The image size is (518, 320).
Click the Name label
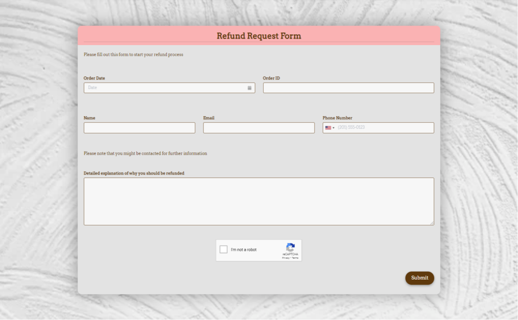(x=90, y=118)
